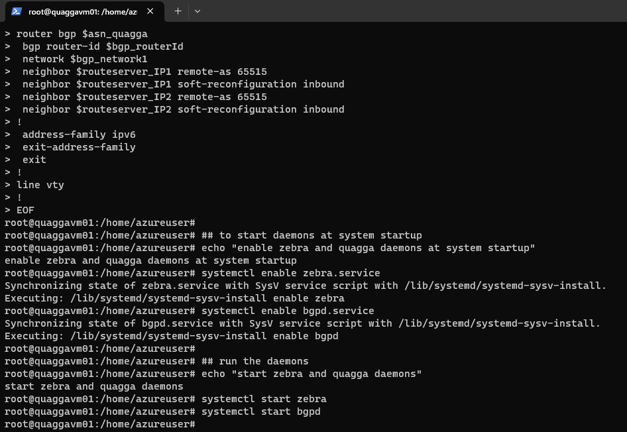Screen dimensions: 627x432
Task: Close the root@quaggavm01 terminal tab
Action: (x=150, y=11)
